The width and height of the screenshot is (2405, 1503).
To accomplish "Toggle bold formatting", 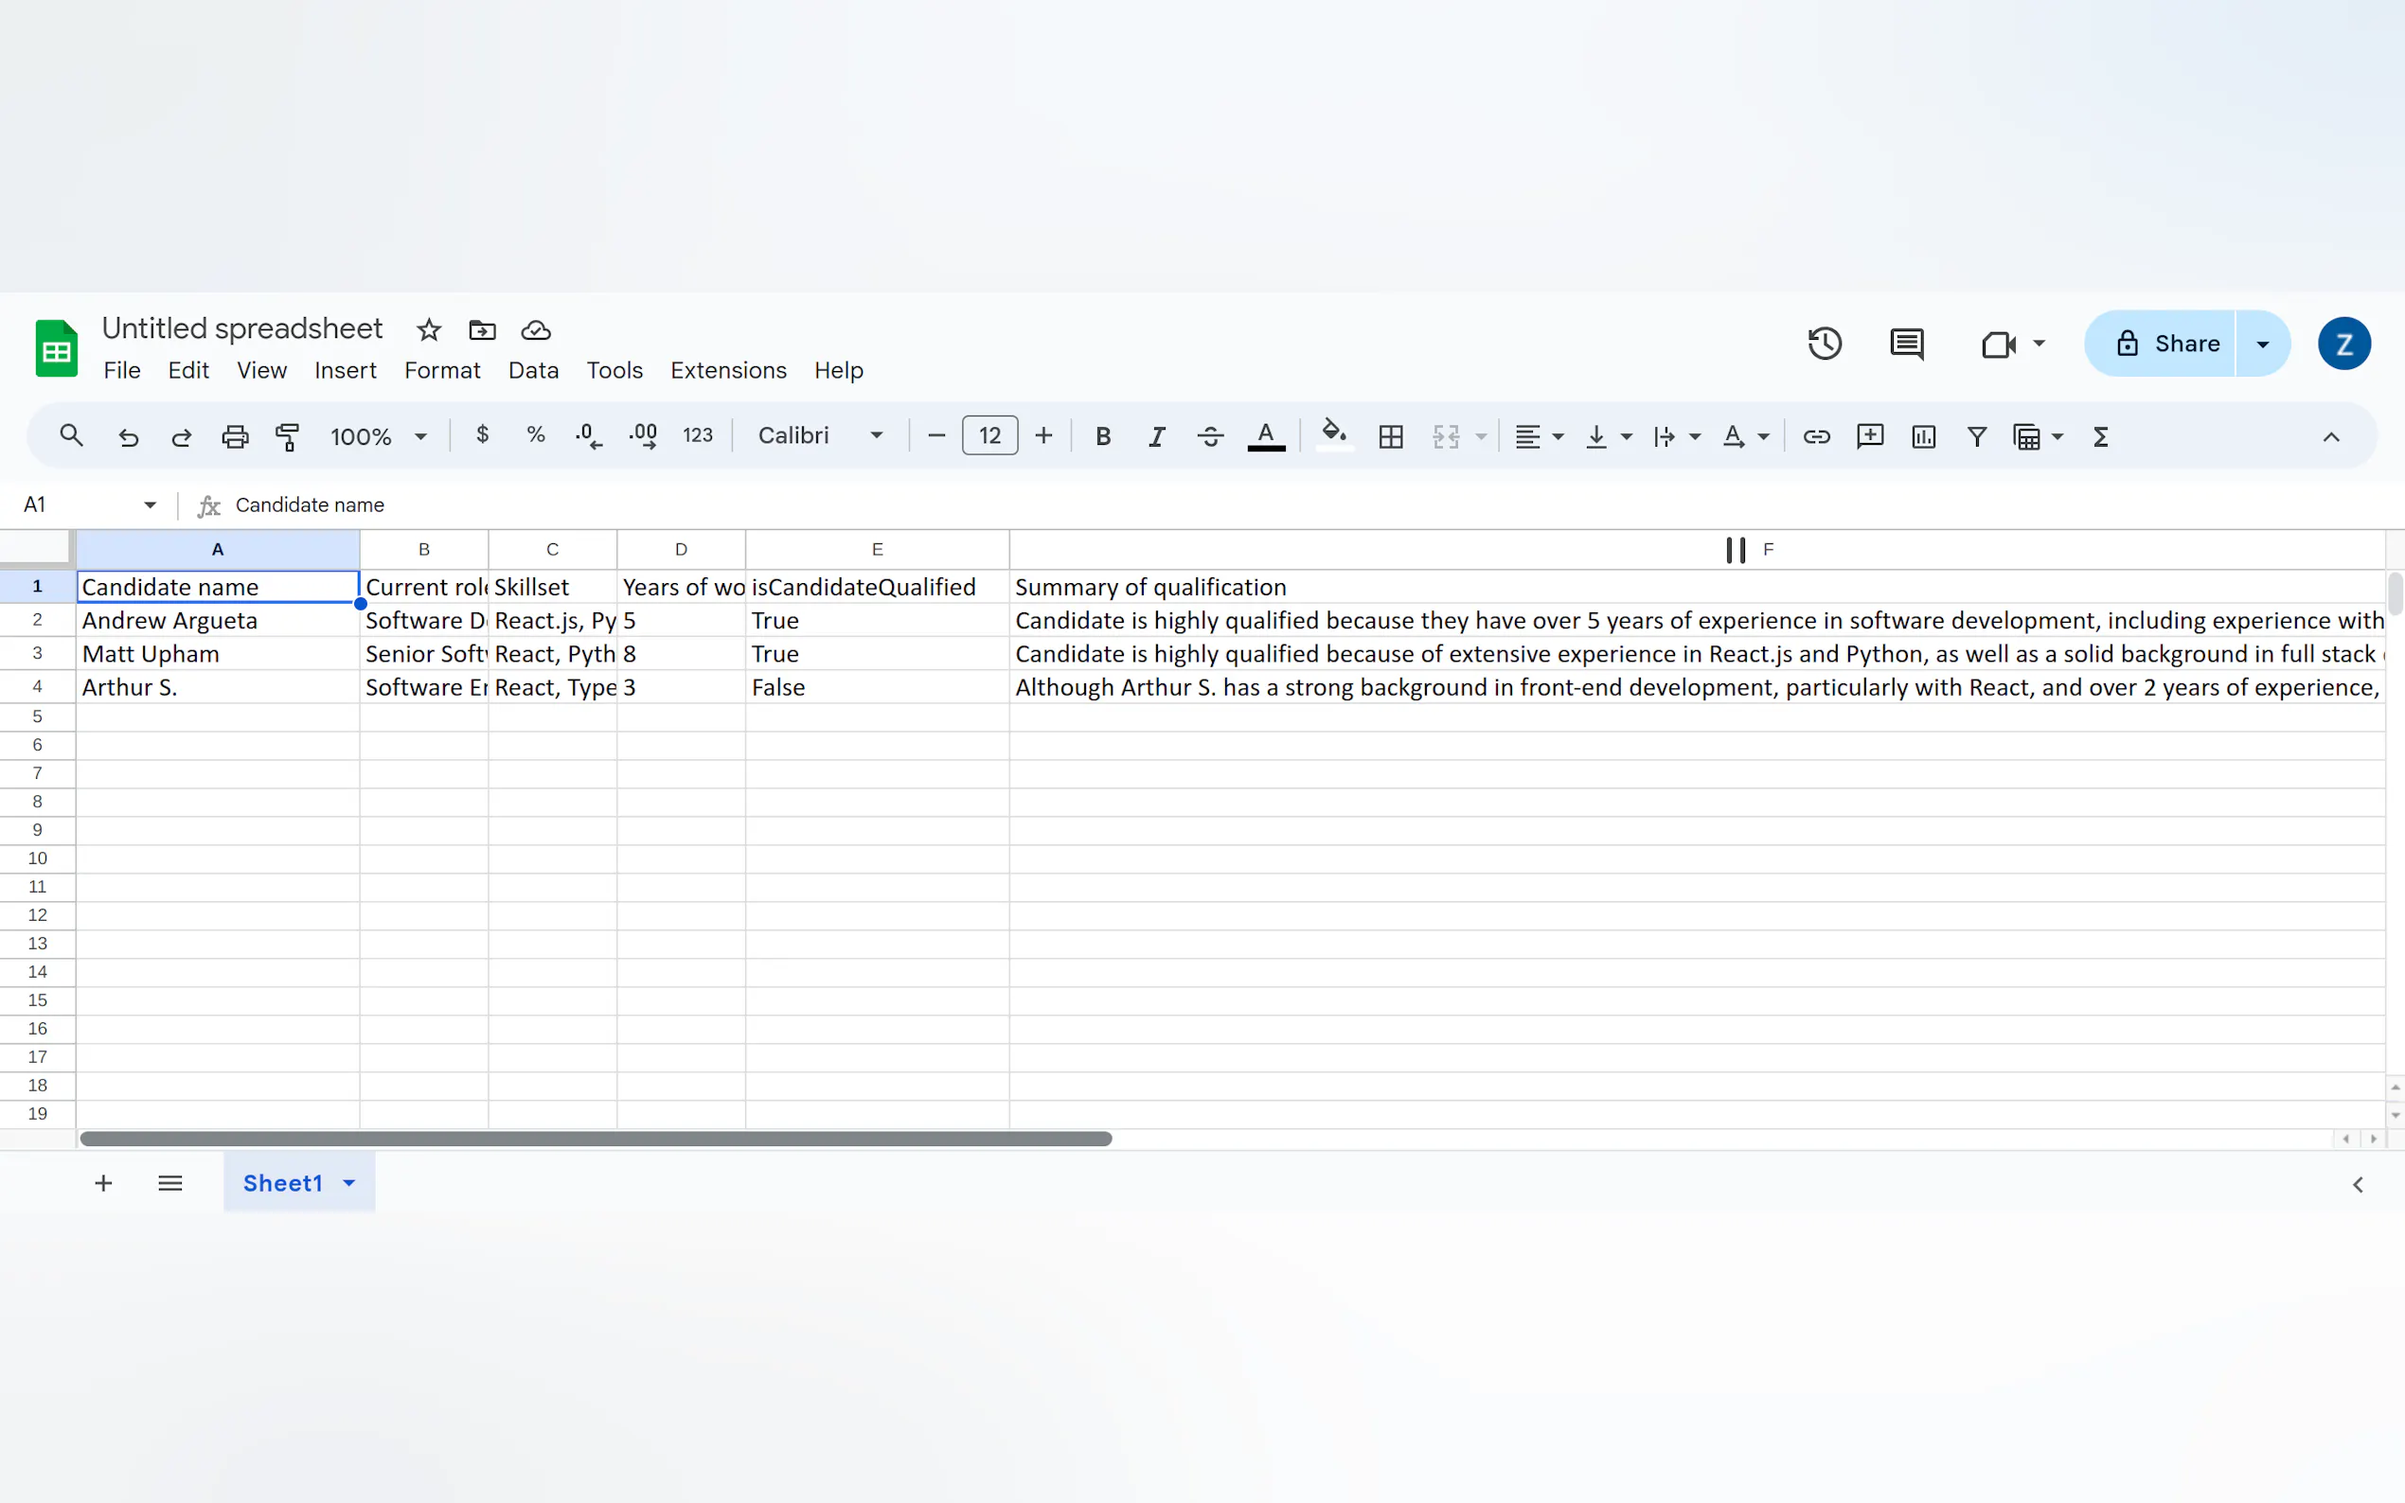I will 1102,436.
